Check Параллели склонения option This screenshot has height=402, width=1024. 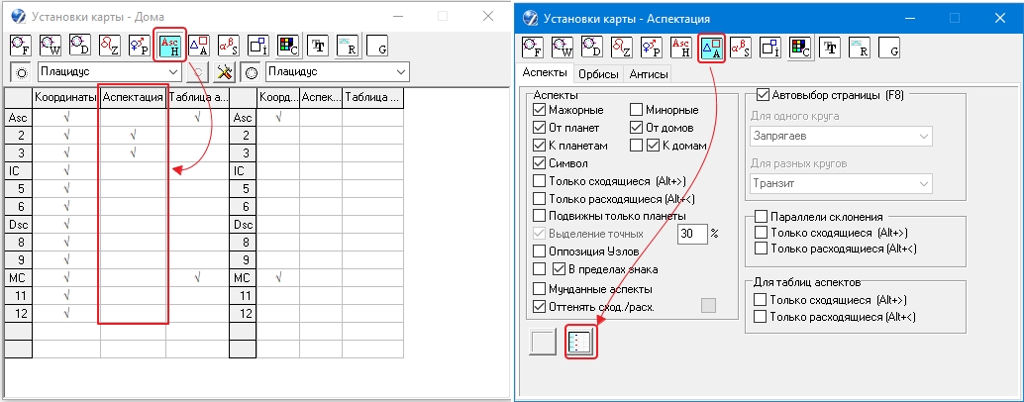(762, 217)
